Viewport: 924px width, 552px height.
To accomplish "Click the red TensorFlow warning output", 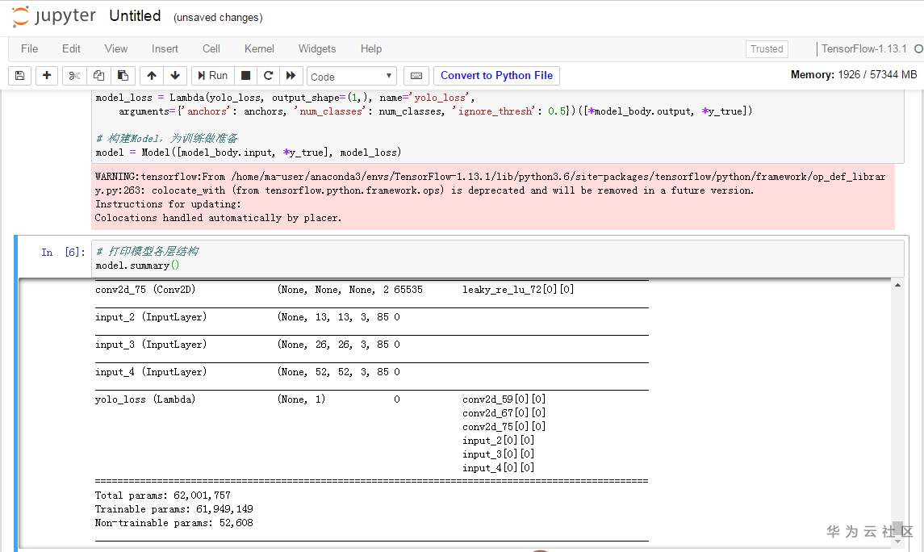I will coord(493,198).
